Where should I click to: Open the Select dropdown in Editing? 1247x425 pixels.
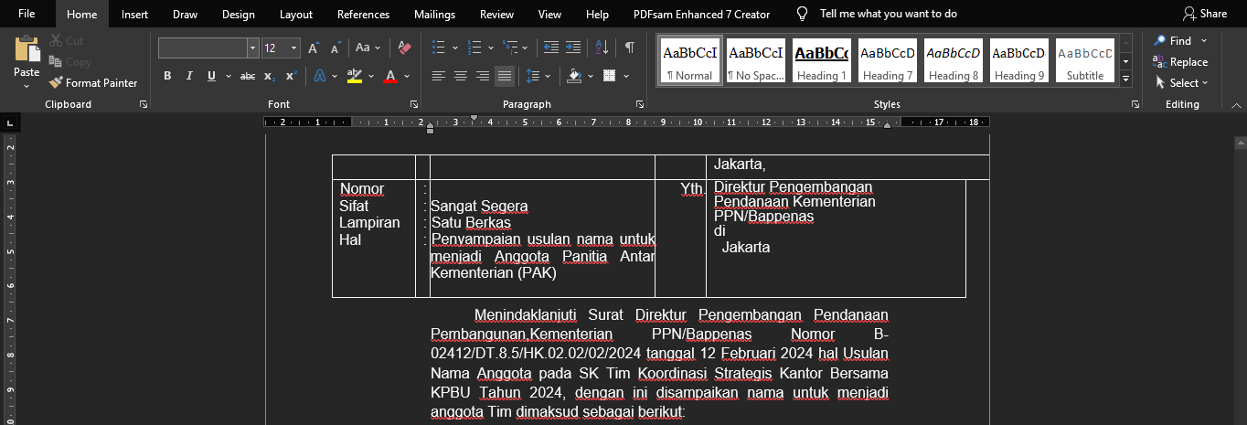pyautogui.click(x=1181, y=82)
